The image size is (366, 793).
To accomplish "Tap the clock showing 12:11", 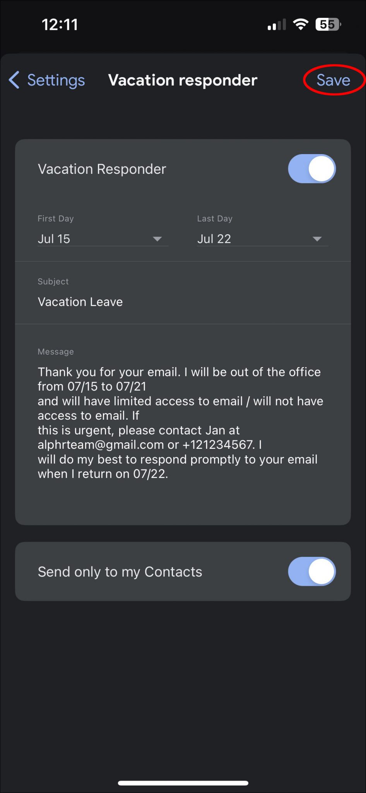I will [60, 25].
